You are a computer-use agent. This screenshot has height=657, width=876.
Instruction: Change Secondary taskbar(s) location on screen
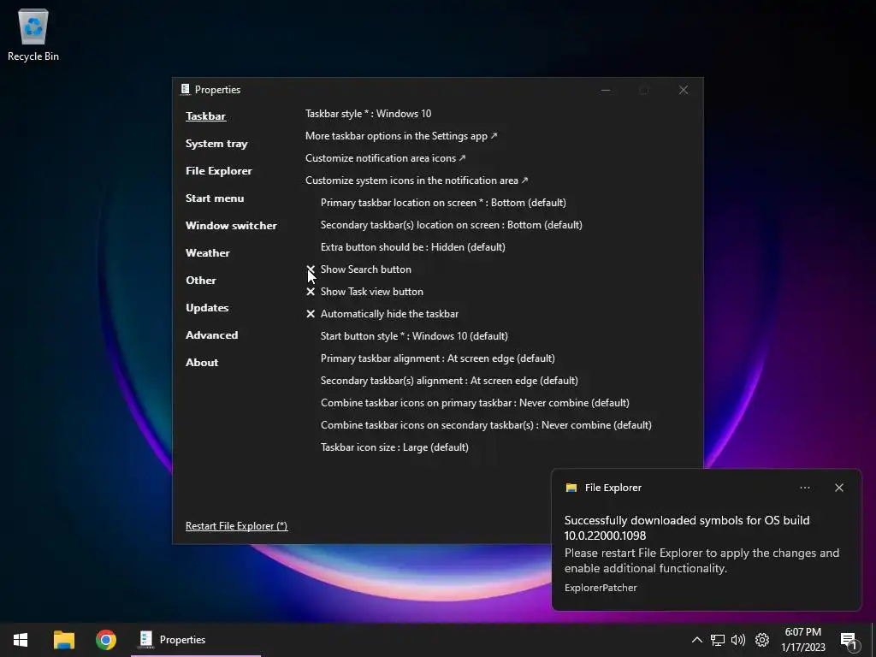click(452, 225)
